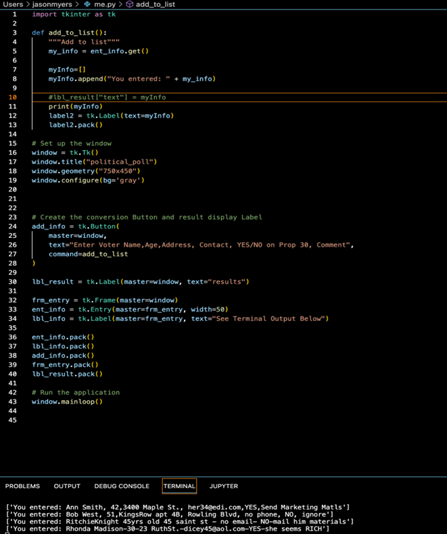
Task: Click the '# Set up the window' comment
Action: 72,143
